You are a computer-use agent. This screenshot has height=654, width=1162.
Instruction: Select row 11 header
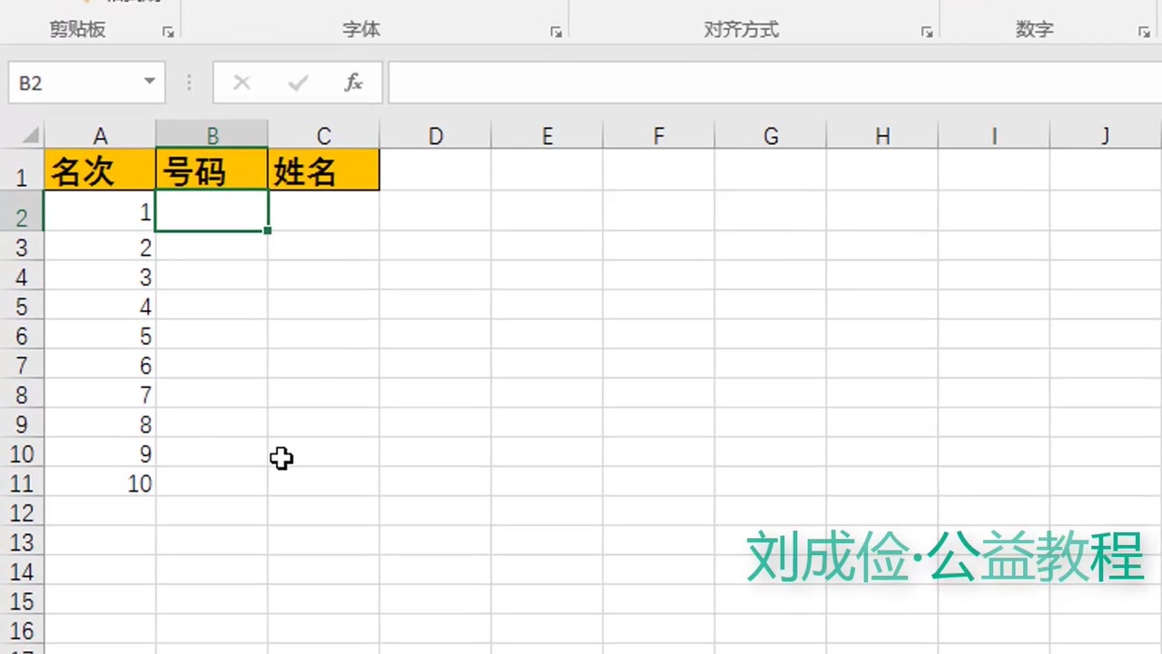tap(22, 483)
